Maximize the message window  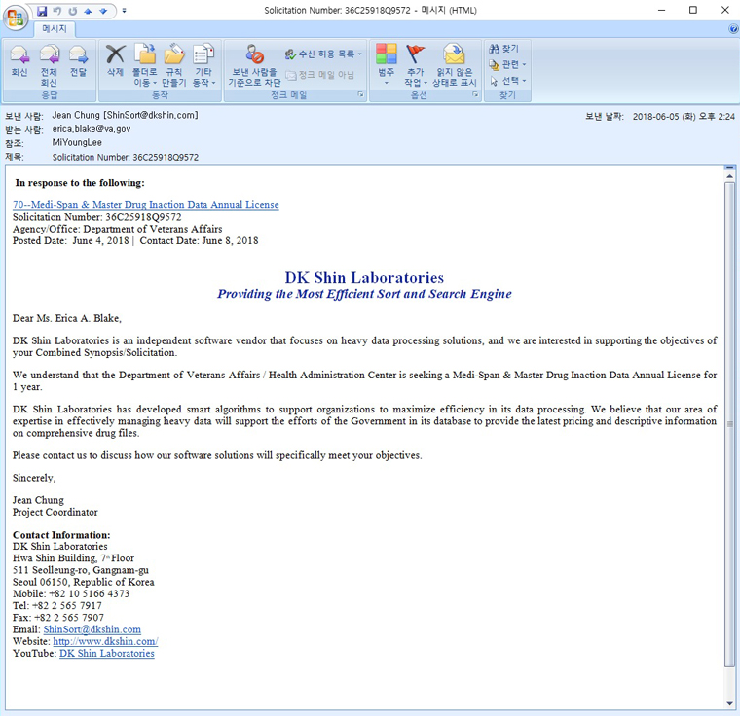pos(693,10)
